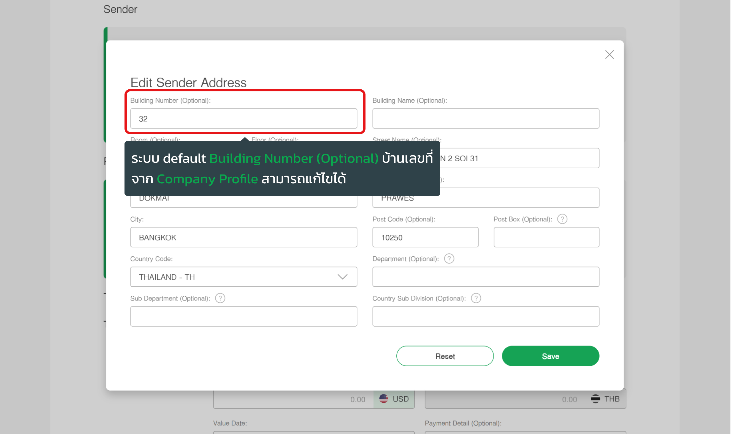731x434 pixels.
Task: Click the THB amount field showing 0.00
Action: pyautogui.click(x=505, y=399)
